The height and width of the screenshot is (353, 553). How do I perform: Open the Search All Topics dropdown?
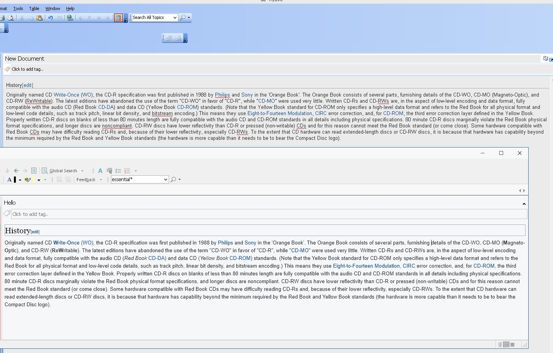(x=175, y=18)
